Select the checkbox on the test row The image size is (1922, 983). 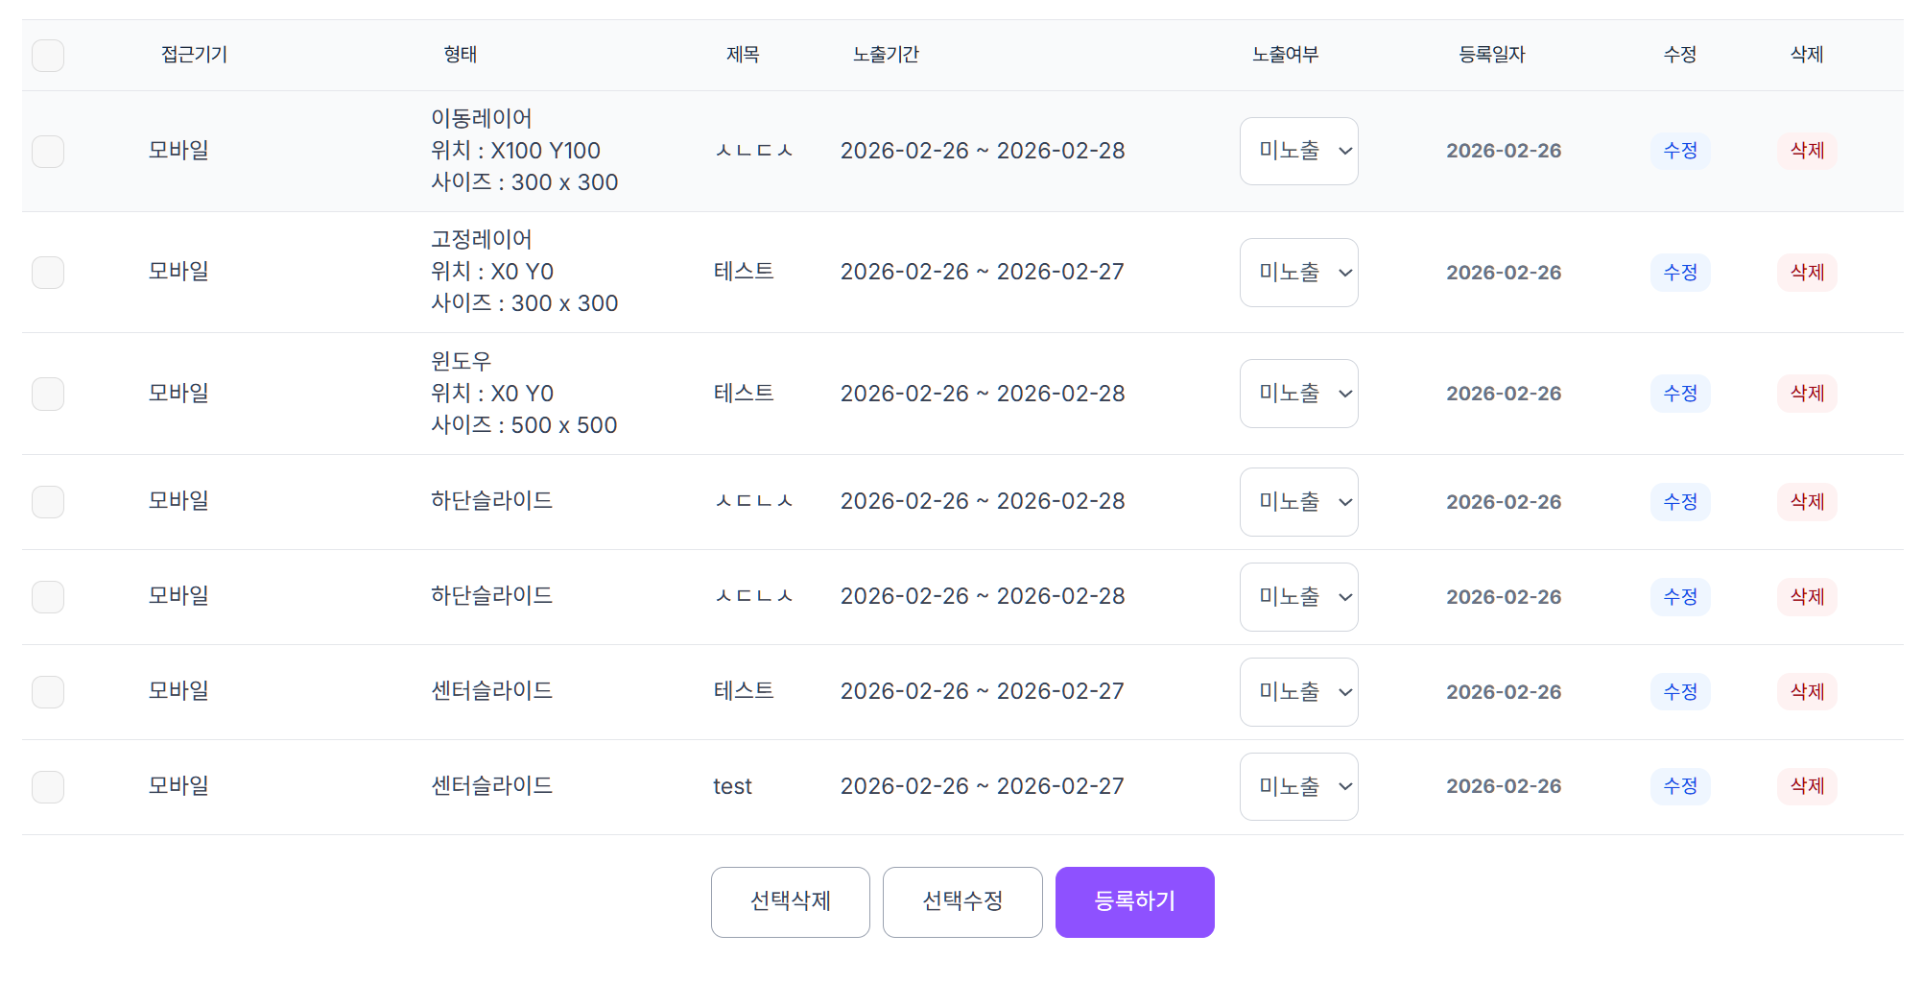pos(47,786)
